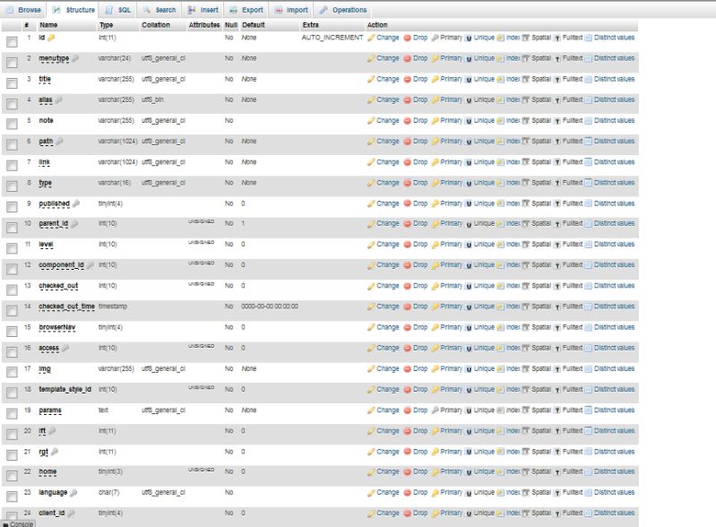The width and height of the screenshot is (716, 527).
Task: Click Primary link for link column
Action: point(451,162)
